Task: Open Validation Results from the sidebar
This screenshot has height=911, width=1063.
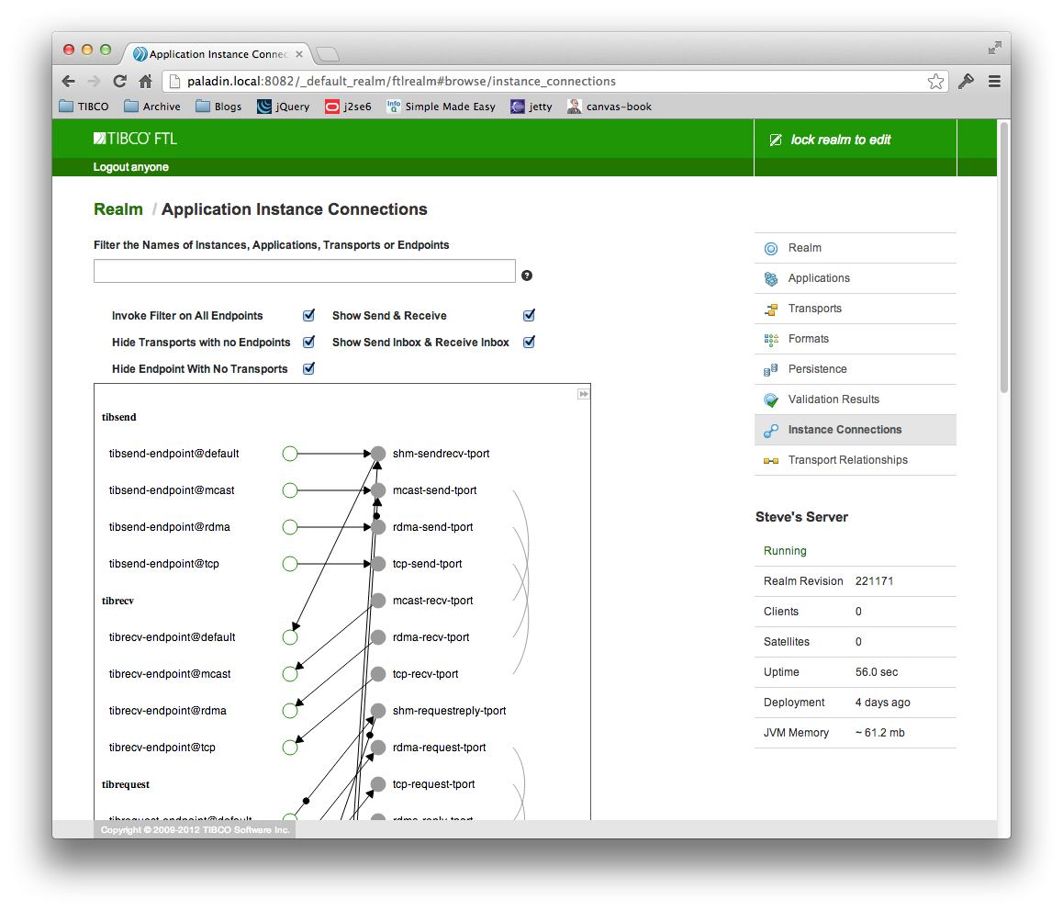Action: 855,400
